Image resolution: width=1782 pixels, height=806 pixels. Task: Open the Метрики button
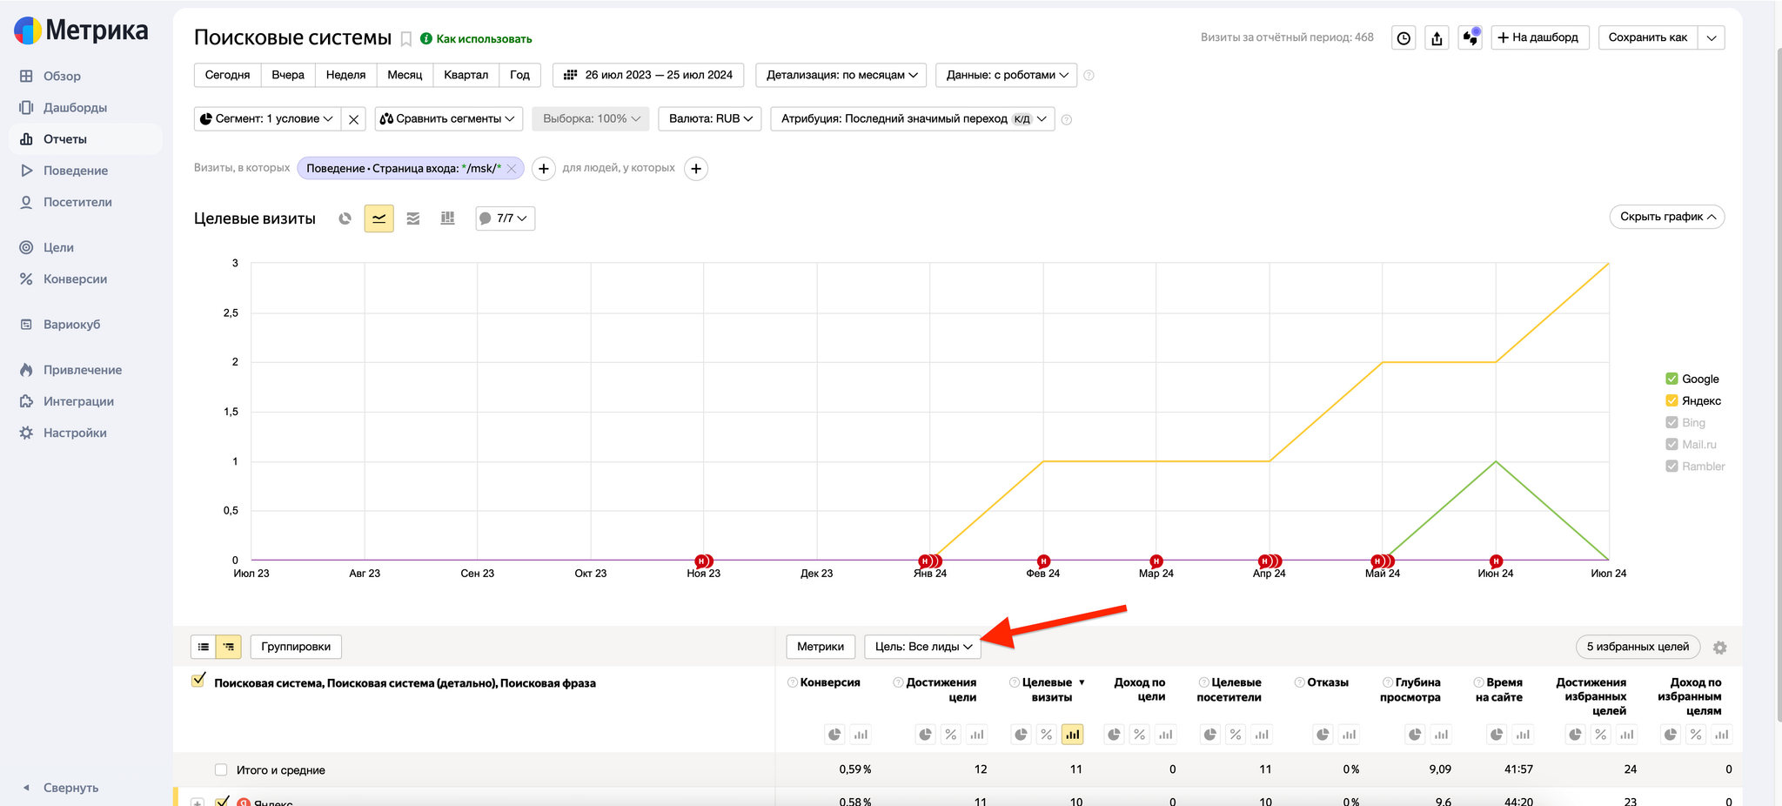click(821, 647)
